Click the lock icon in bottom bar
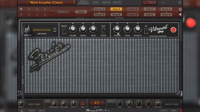200x112 pixels. [22, 111]
